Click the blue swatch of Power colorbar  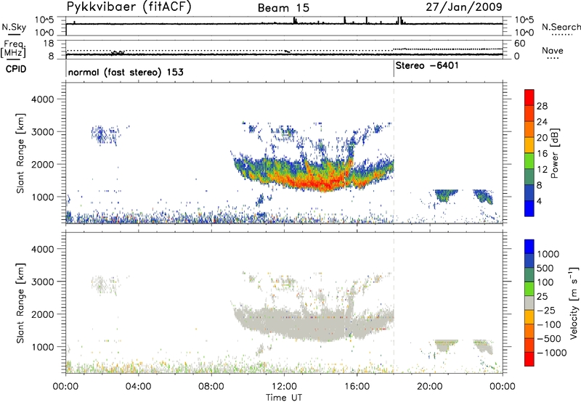pos(529,208)
